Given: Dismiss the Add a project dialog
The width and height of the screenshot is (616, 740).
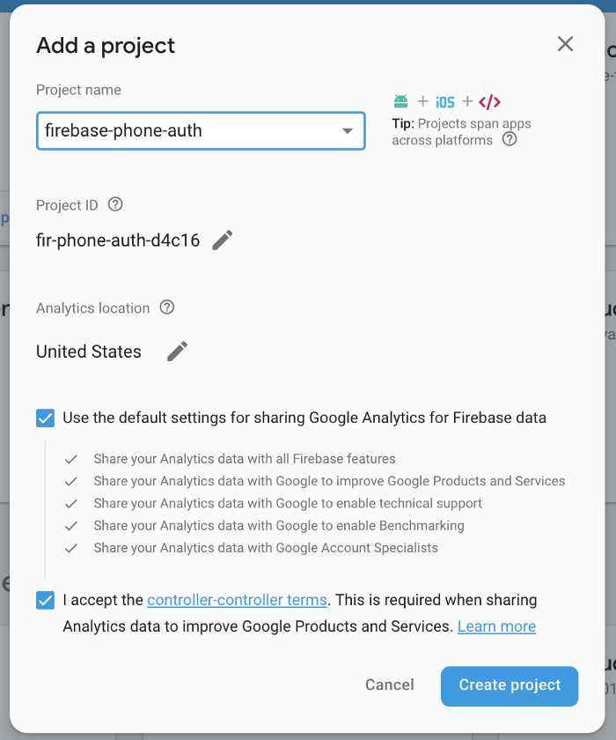Looking at the screenshot, I should click(x=564, y=43).
